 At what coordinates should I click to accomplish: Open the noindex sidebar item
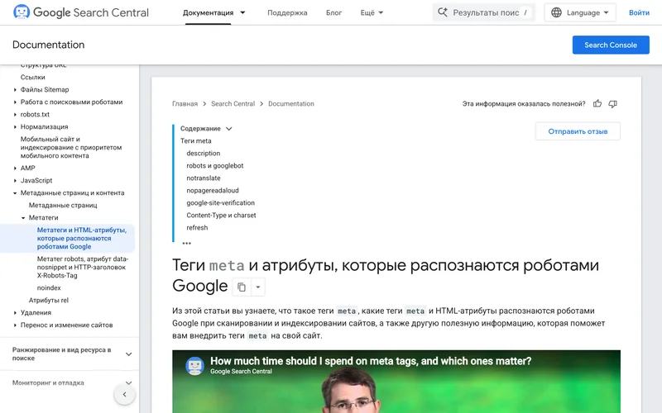[49, 287]
